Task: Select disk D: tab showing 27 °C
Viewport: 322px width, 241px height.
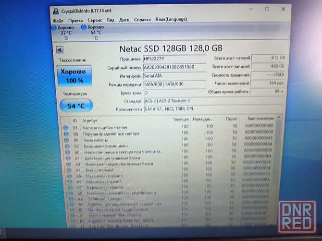Action: (x=64, y=33)
